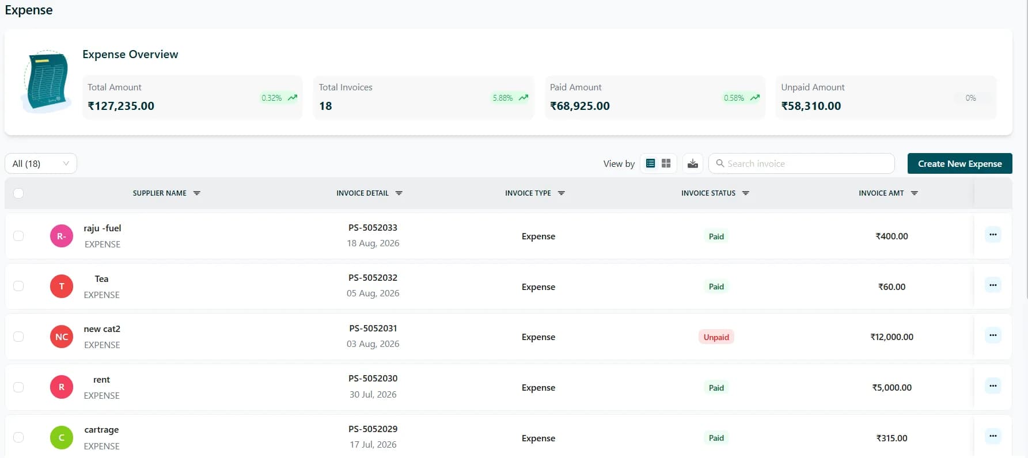
Task: Click Create New Expense button
Action: pos(960,163)
